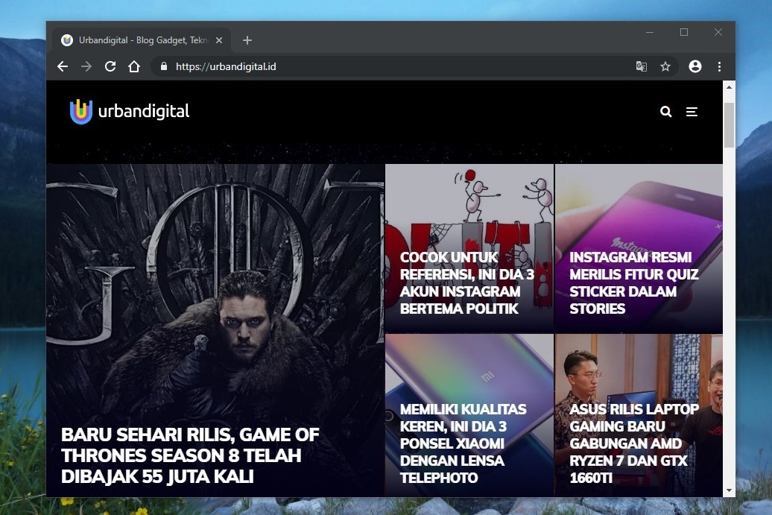The height and width of the screenshot is (515, 772).
Task: Go to the browser home page
Action: point(133,66)
